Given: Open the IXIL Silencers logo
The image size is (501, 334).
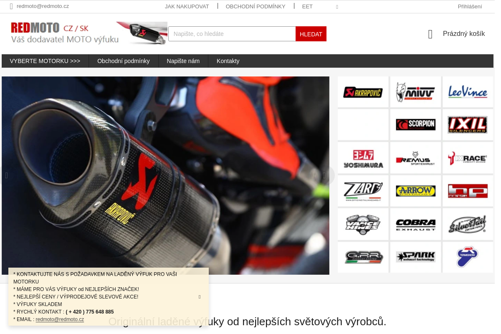Looking at the screenshot, I should pos(468,124).
